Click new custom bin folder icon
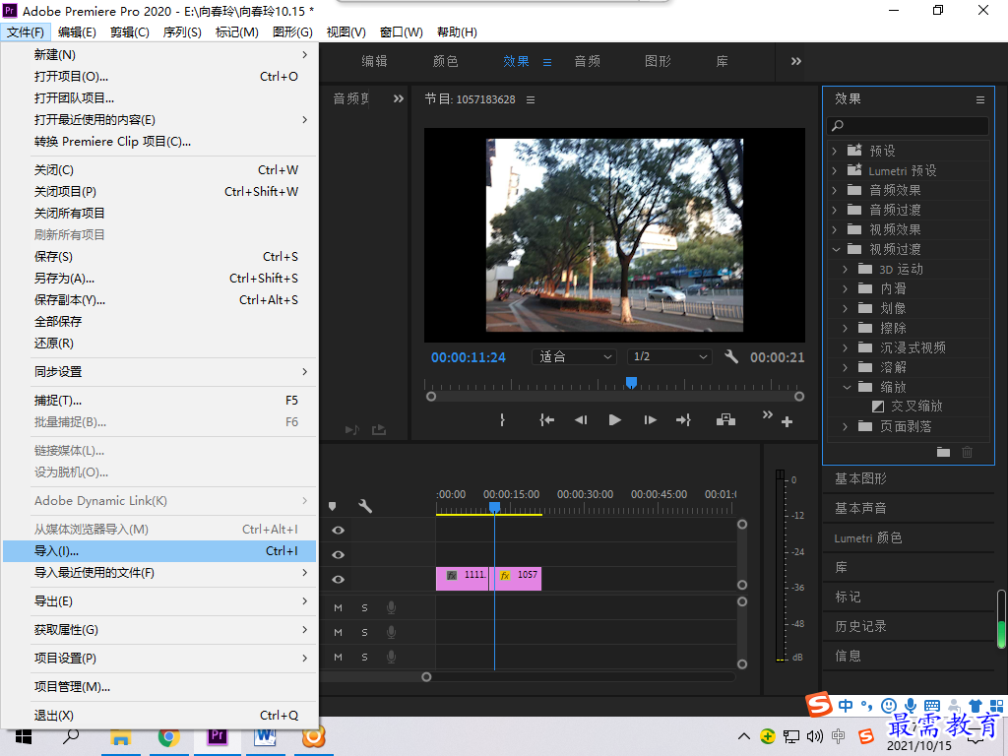This screenshot has width=1008, height=756. coord(943,453)
